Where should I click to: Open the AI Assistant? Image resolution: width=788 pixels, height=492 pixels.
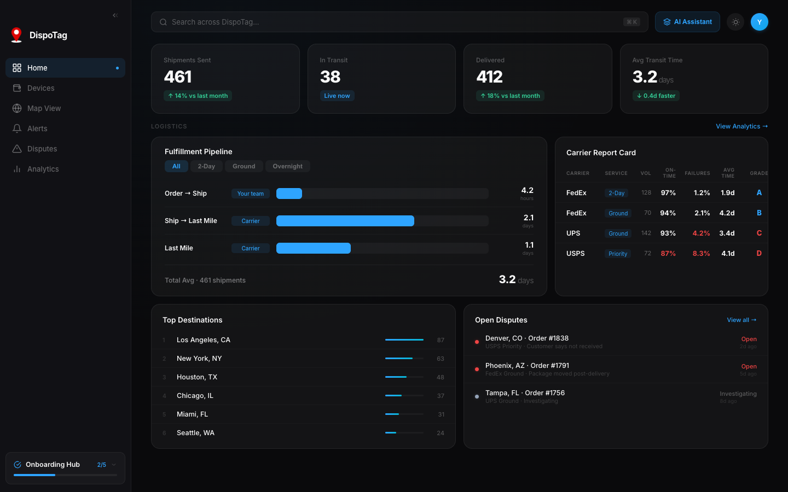click(x=687, y=22)
